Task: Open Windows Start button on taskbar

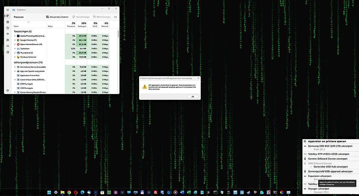Action: (x=49, y=192)
